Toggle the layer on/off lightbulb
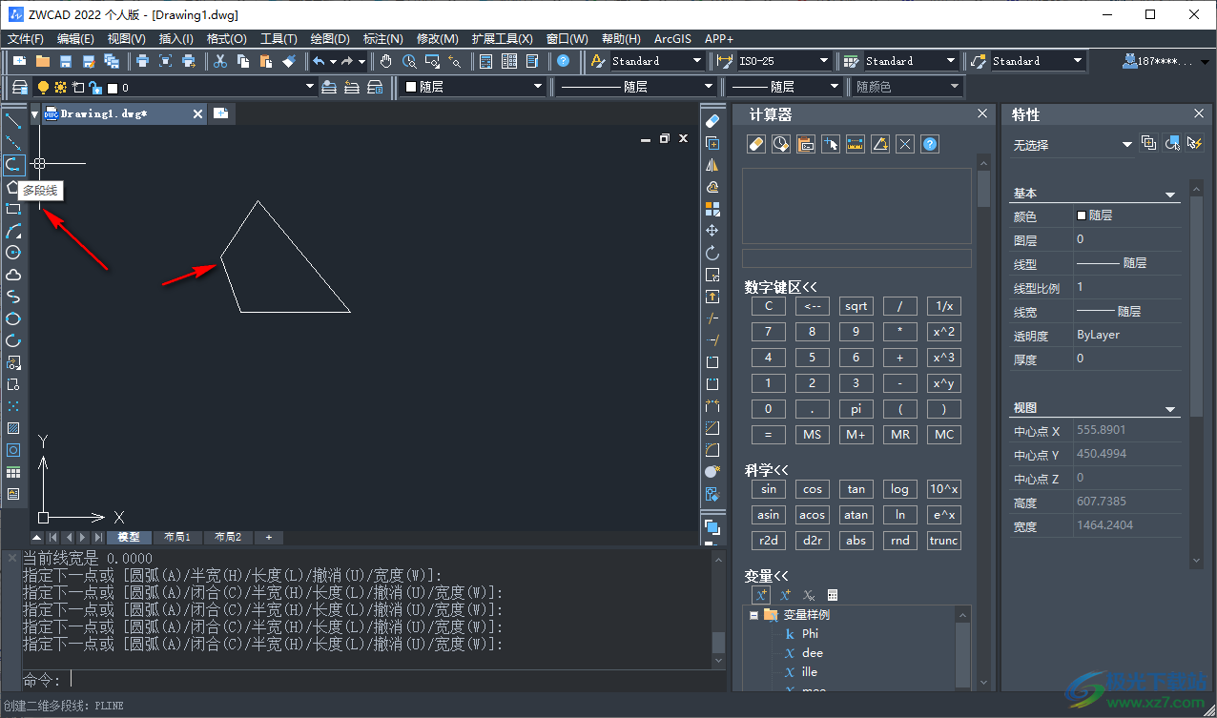This screenshot has width=1217, height=718. (x=43, y=88)
